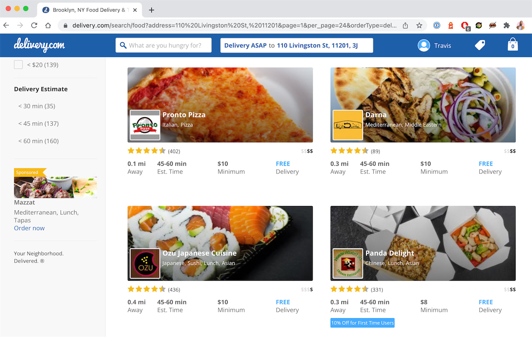532x337 pixels.
Task: Open the extensions puzzle icon
Action: click(x=506, y=25)
